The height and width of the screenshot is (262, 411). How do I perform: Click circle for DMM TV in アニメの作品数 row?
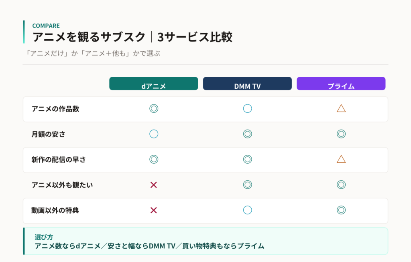[247, 108]
